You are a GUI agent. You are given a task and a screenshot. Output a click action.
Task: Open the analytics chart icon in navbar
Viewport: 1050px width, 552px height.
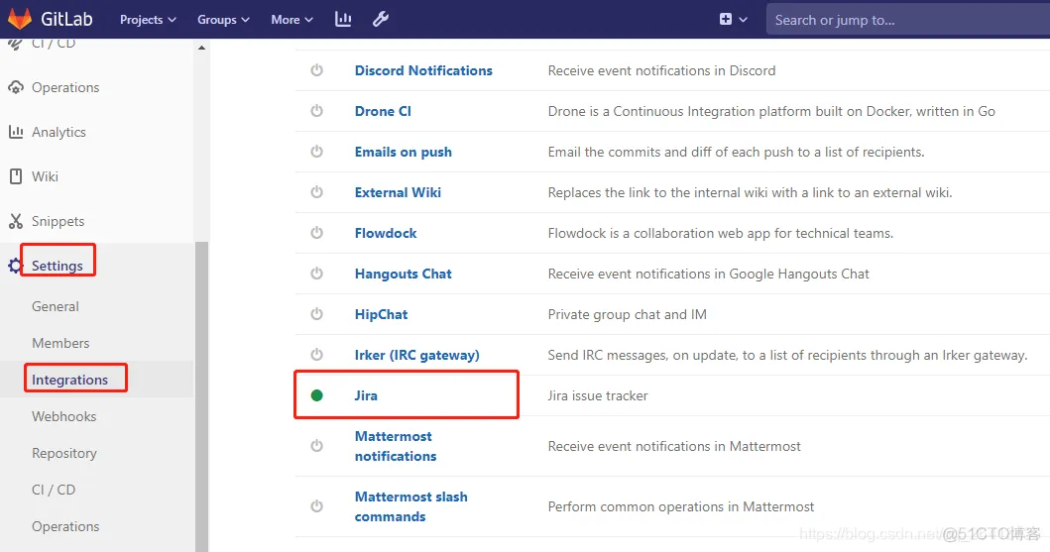343,20
